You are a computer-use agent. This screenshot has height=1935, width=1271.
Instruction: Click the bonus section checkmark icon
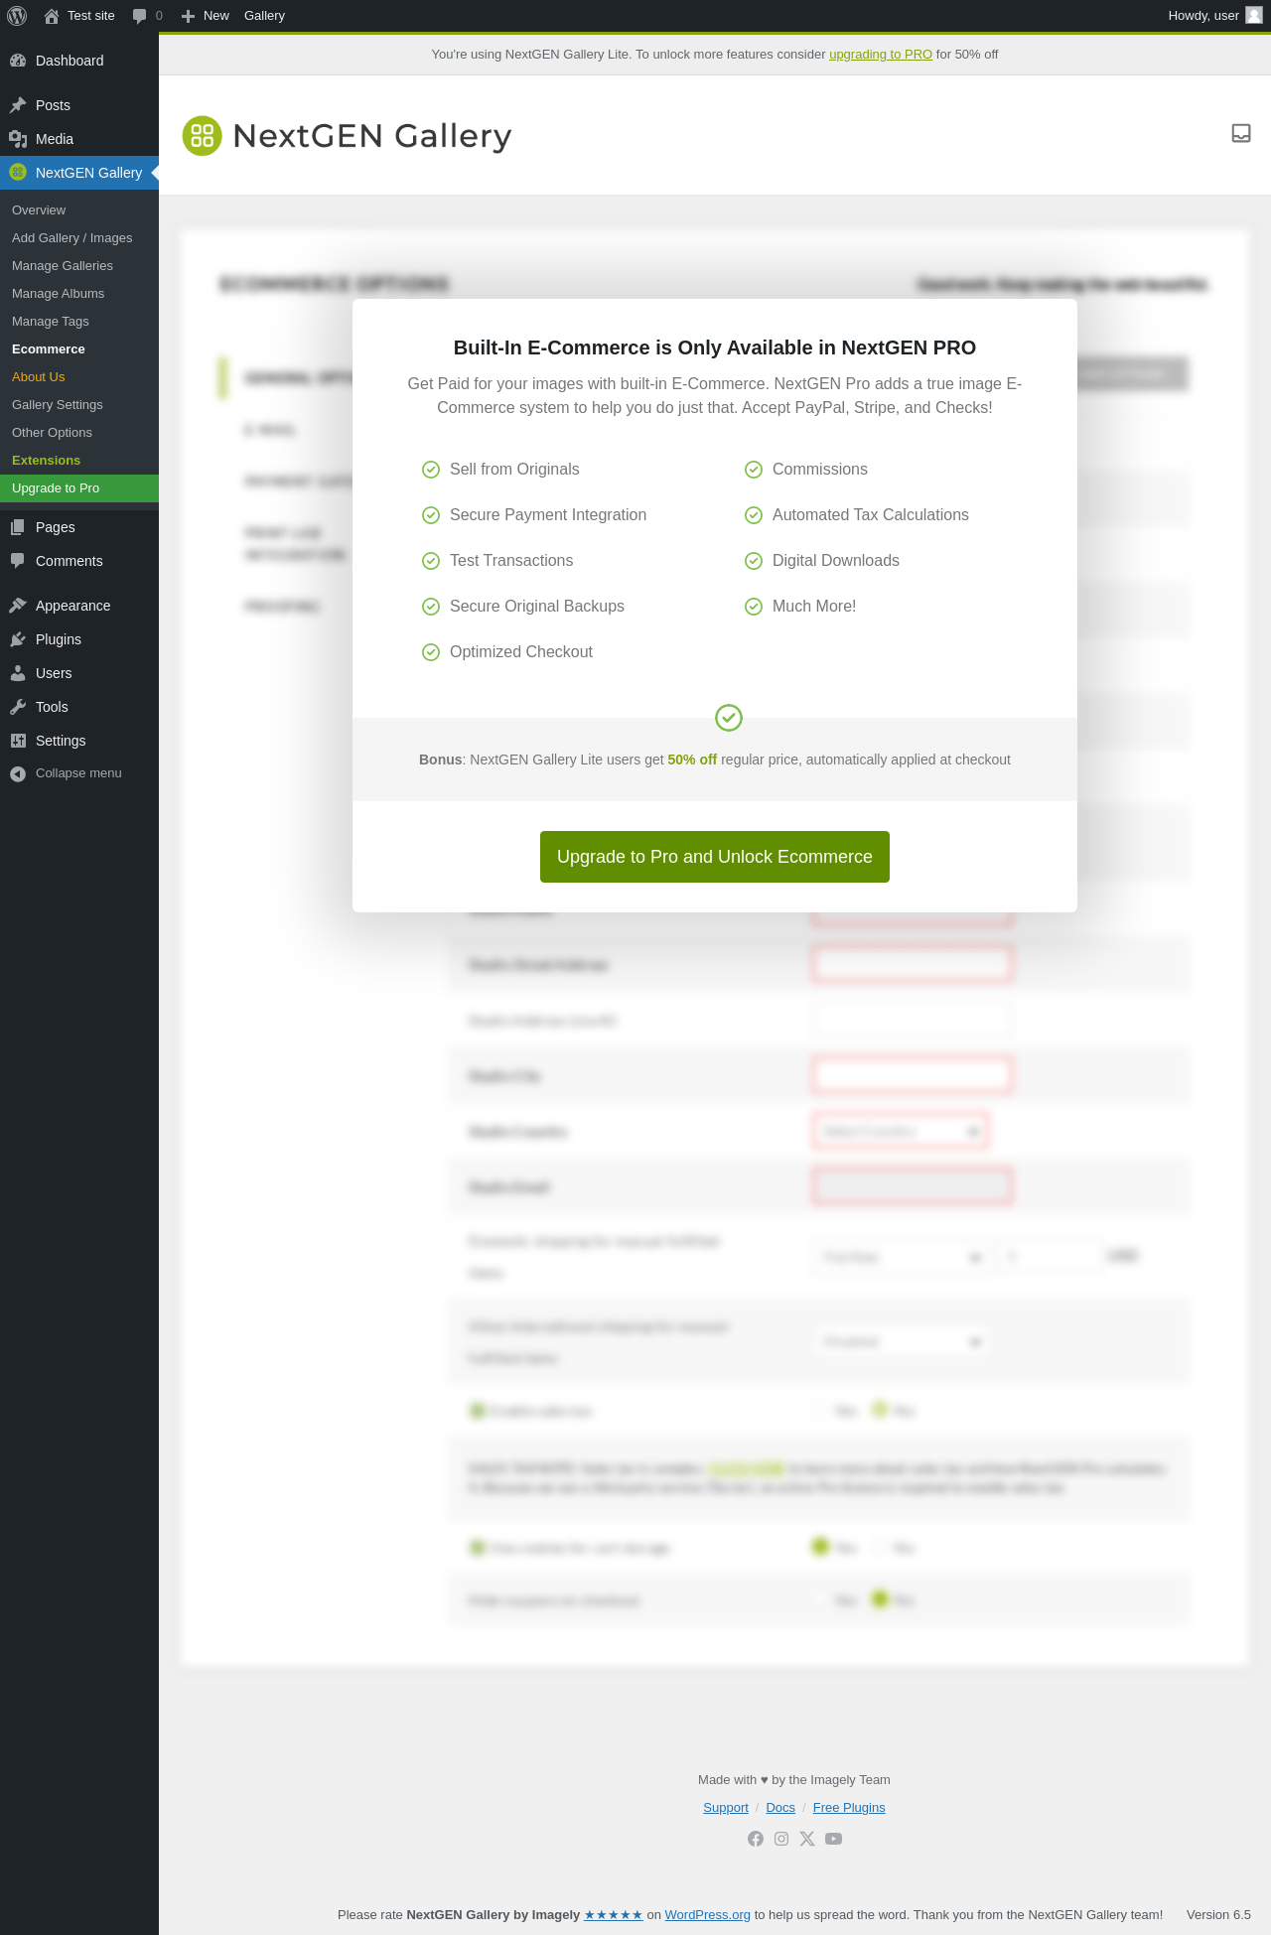pos(729,718)
